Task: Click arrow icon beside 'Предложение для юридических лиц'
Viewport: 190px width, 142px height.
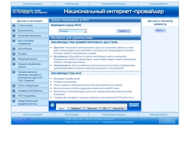Action: (14, 101)
